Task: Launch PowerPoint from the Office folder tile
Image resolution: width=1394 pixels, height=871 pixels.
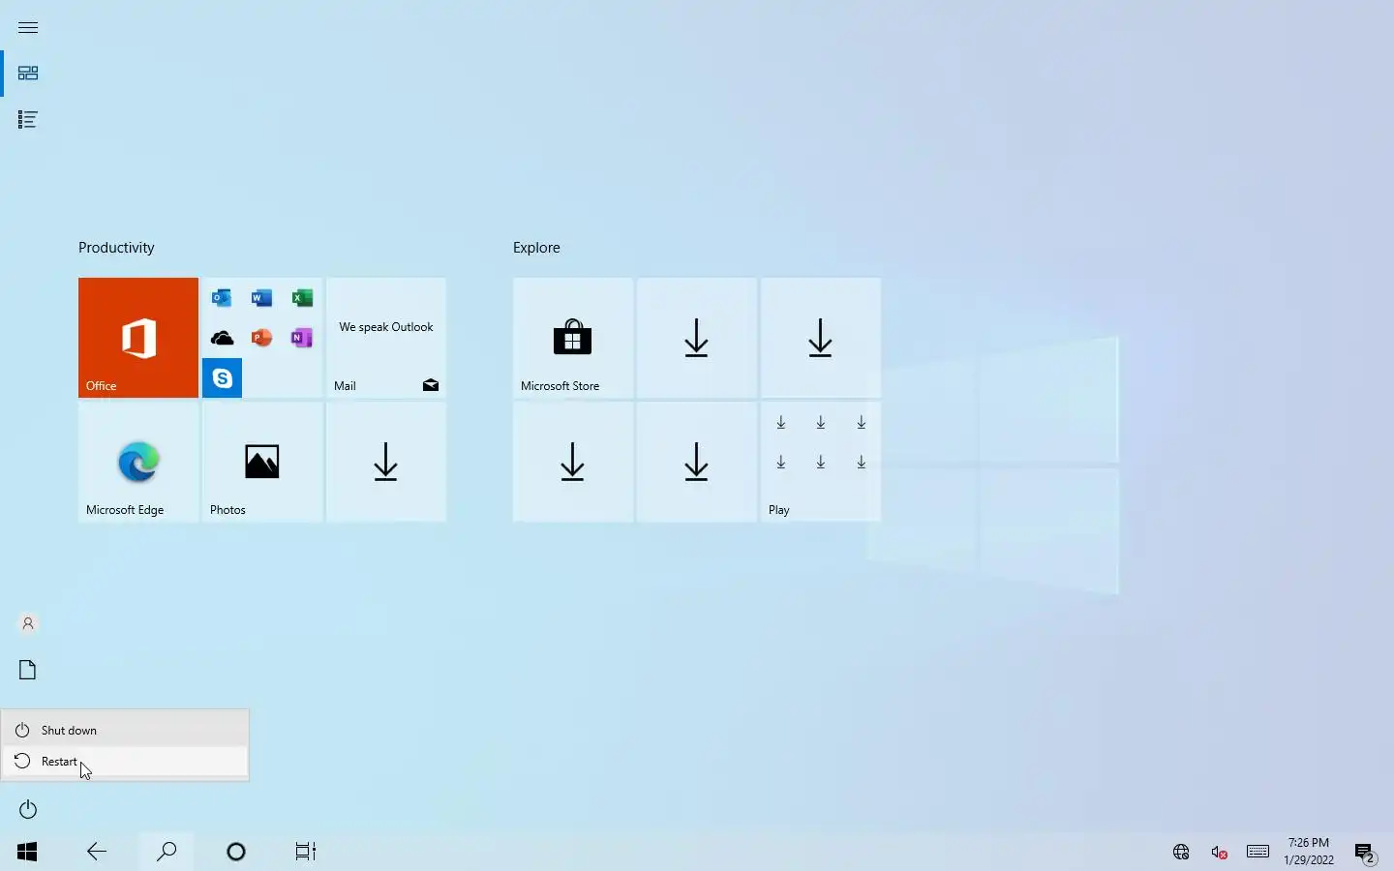Action: coord(261,338)
